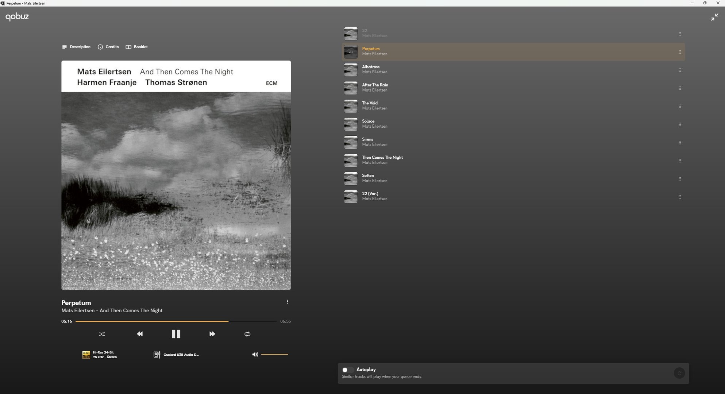This screenshot has height=394, width=725.
Task: Open the album Booklet
Action: point(137,47)
